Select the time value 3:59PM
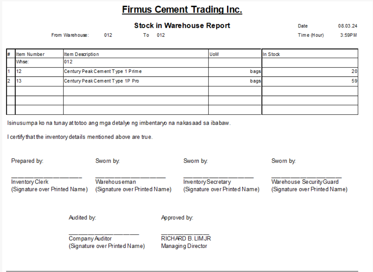Screen dimensions: 373x272 [x=348, y=35]
